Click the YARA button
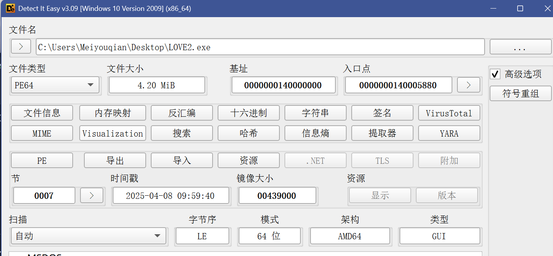This screenshot has width=553, height=256. tap(449, 133)
